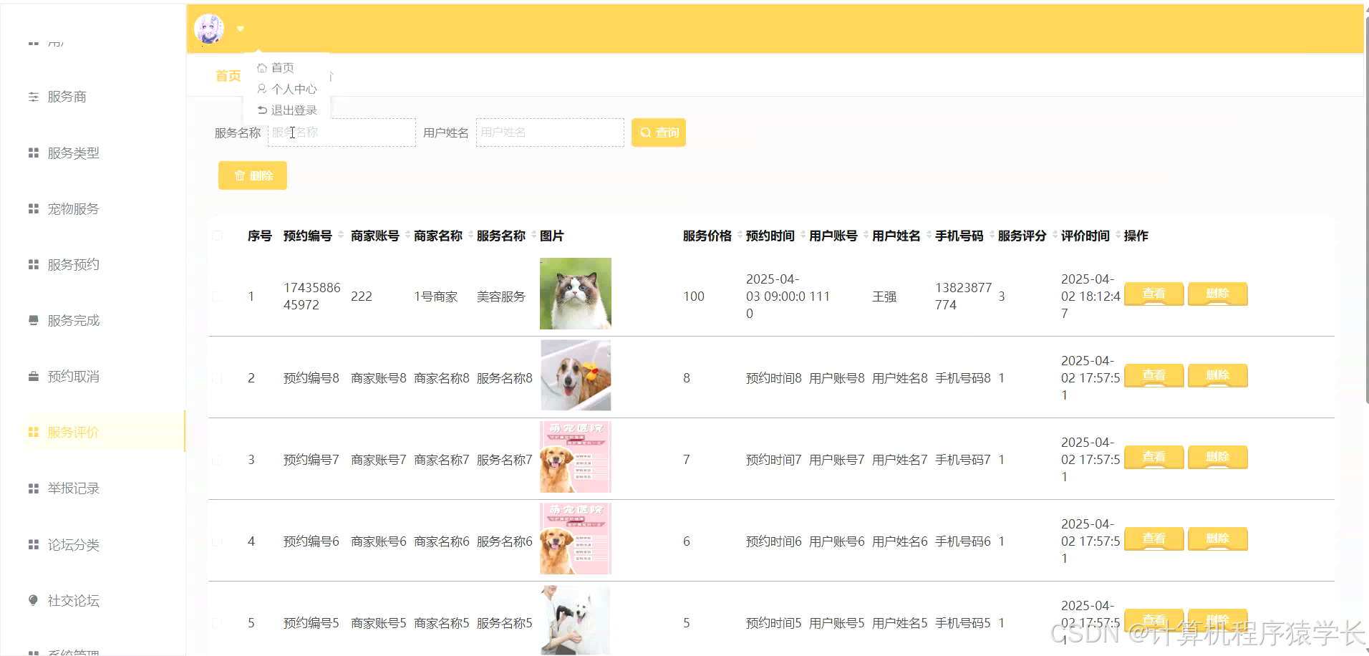Screen dimensions: 1369x656
Task: Open the corgi image thumbnail in row 2
Action: 576,375
